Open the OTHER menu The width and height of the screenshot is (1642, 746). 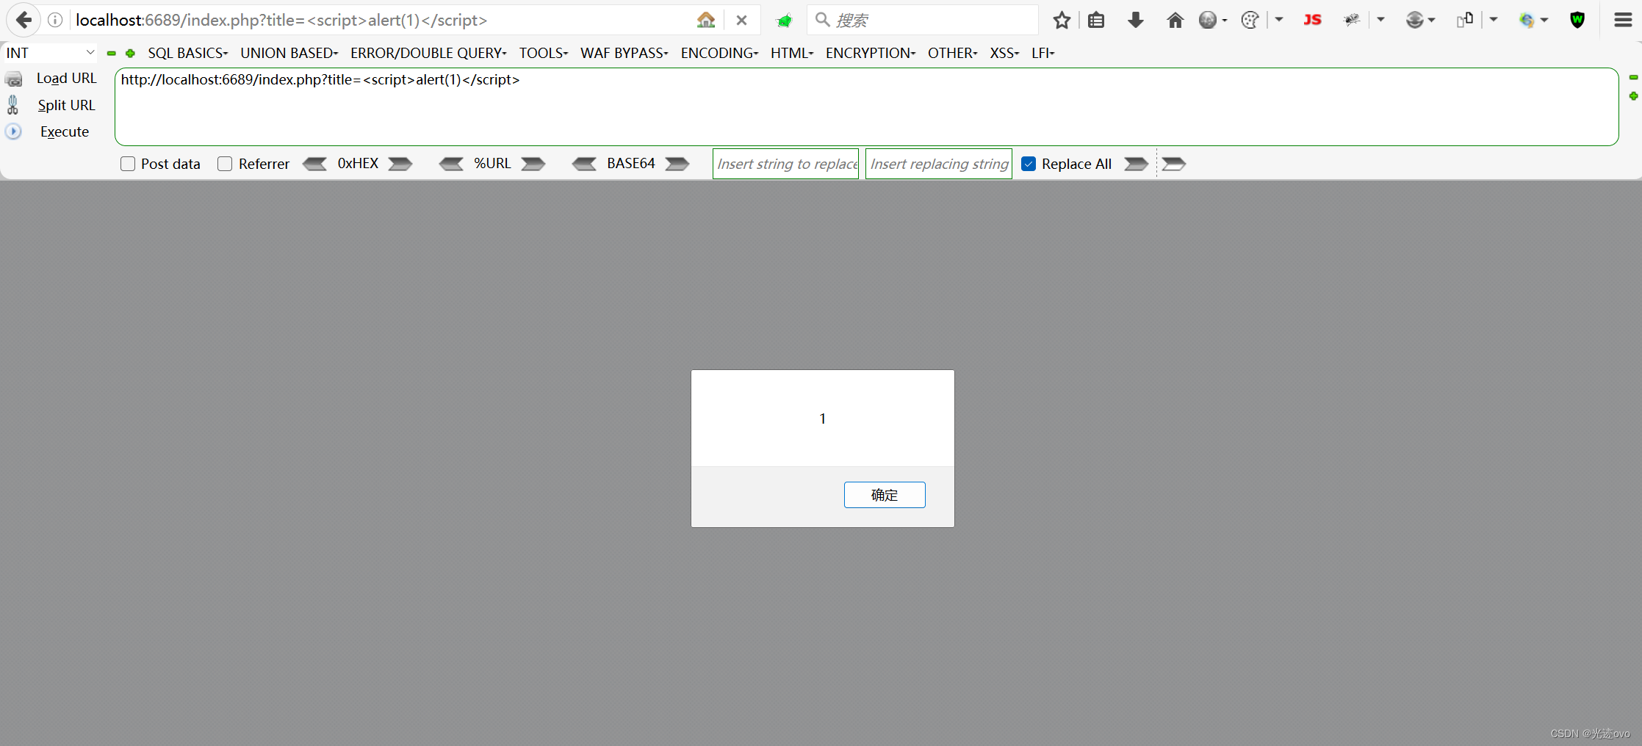[952, 53]
